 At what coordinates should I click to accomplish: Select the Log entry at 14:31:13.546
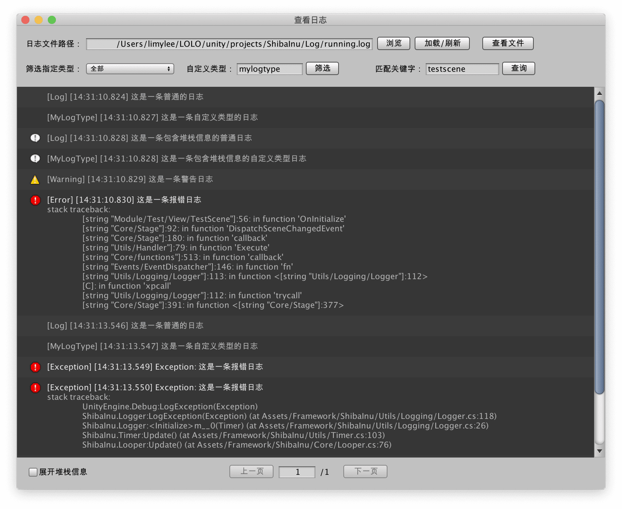coord(305,326)
